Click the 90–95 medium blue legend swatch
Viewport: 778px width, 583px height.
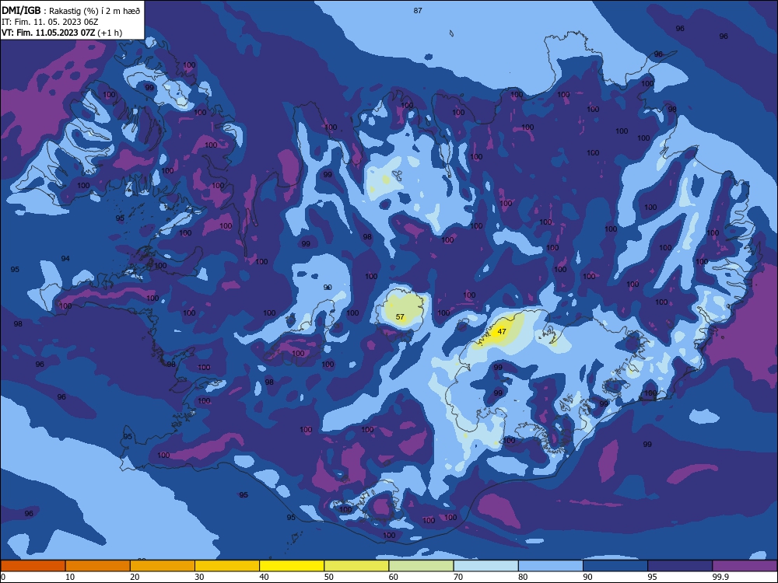pos(615,566)
